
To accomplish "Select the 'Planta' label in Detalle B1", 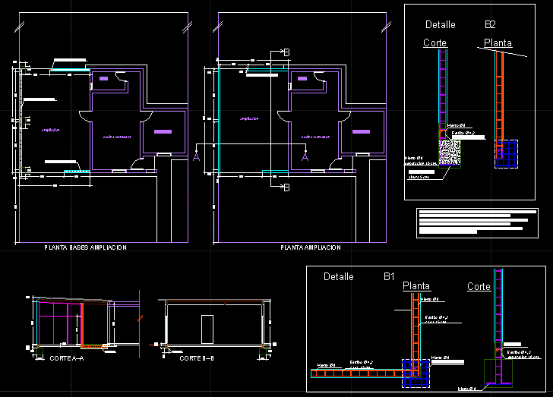I will coord(416,286).
